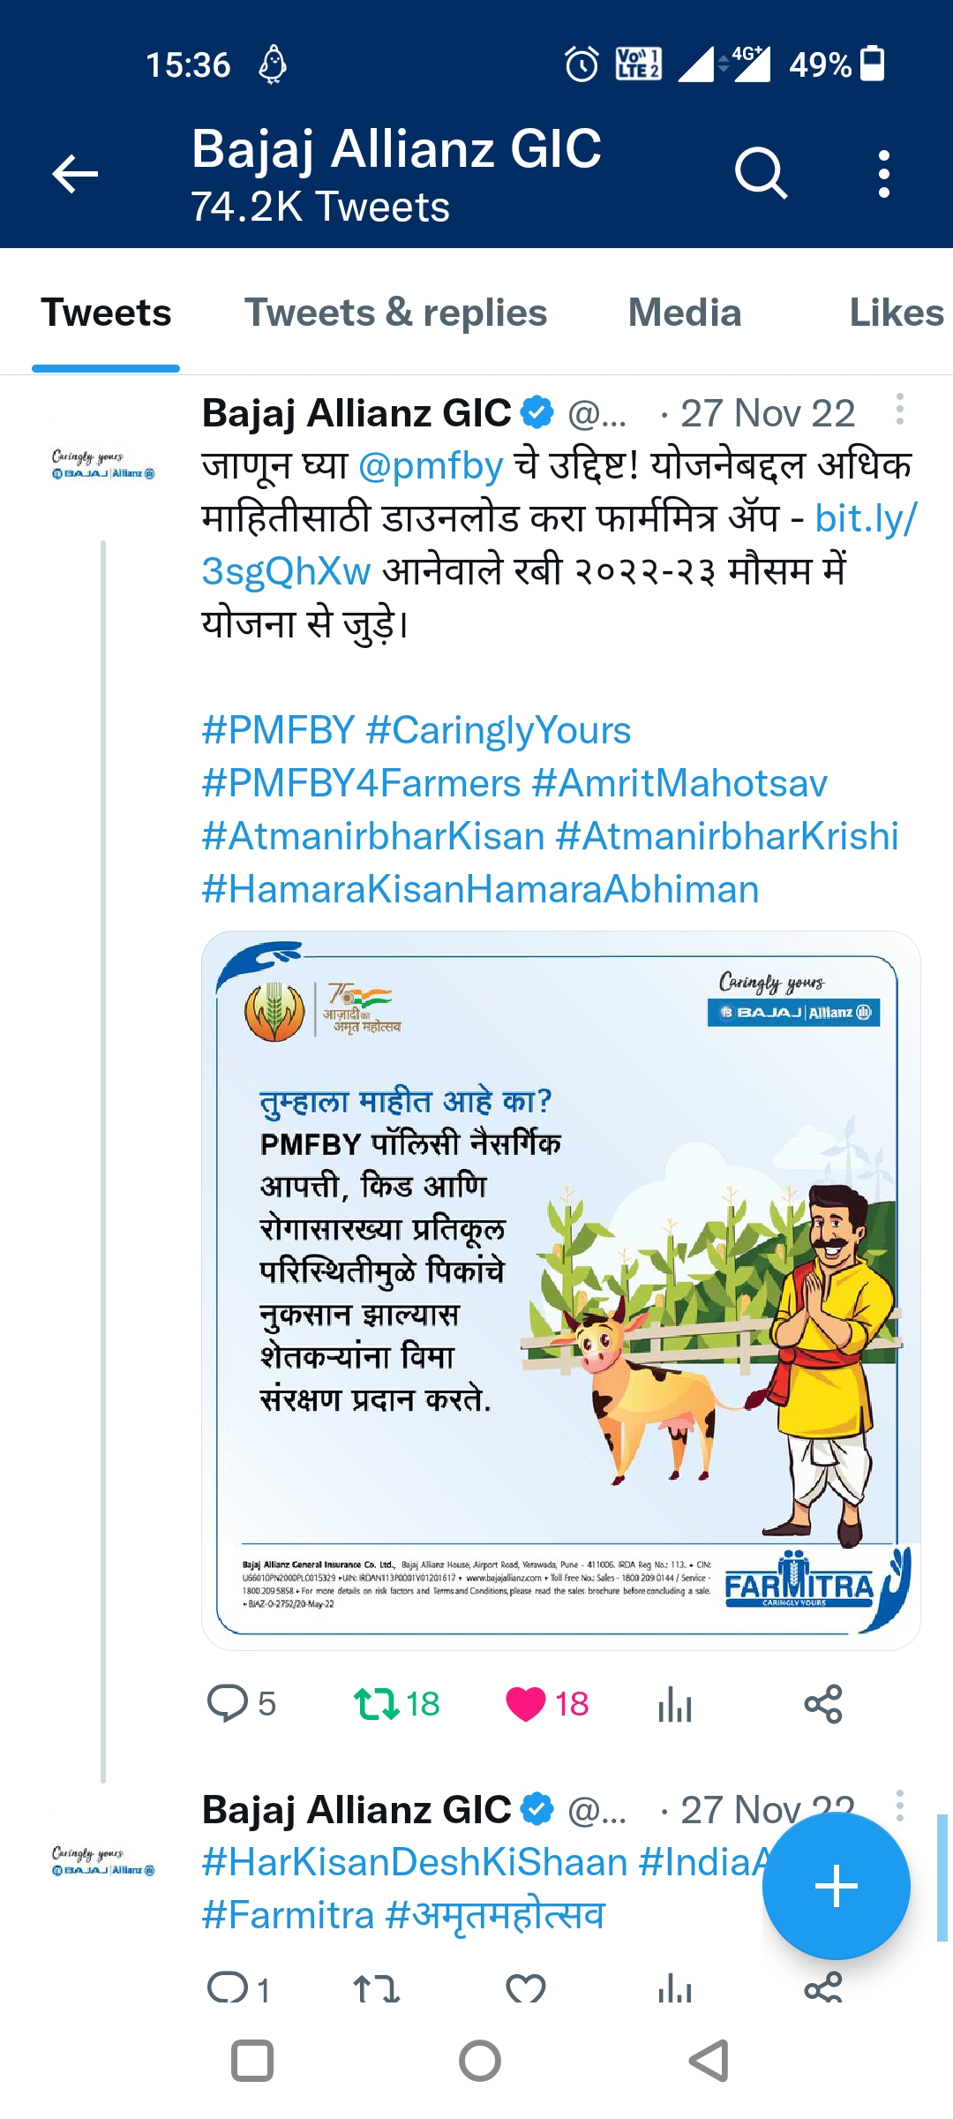The image size is (953, 2119).
Task: Open the #AmritMahotsav hashtag link
Action: pos(679,783)
